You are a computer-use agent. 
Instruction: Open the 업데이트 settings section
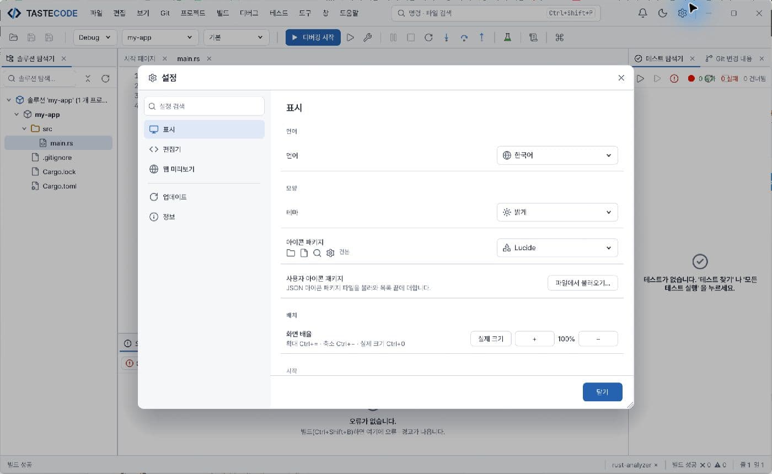[x=204, y=197]
